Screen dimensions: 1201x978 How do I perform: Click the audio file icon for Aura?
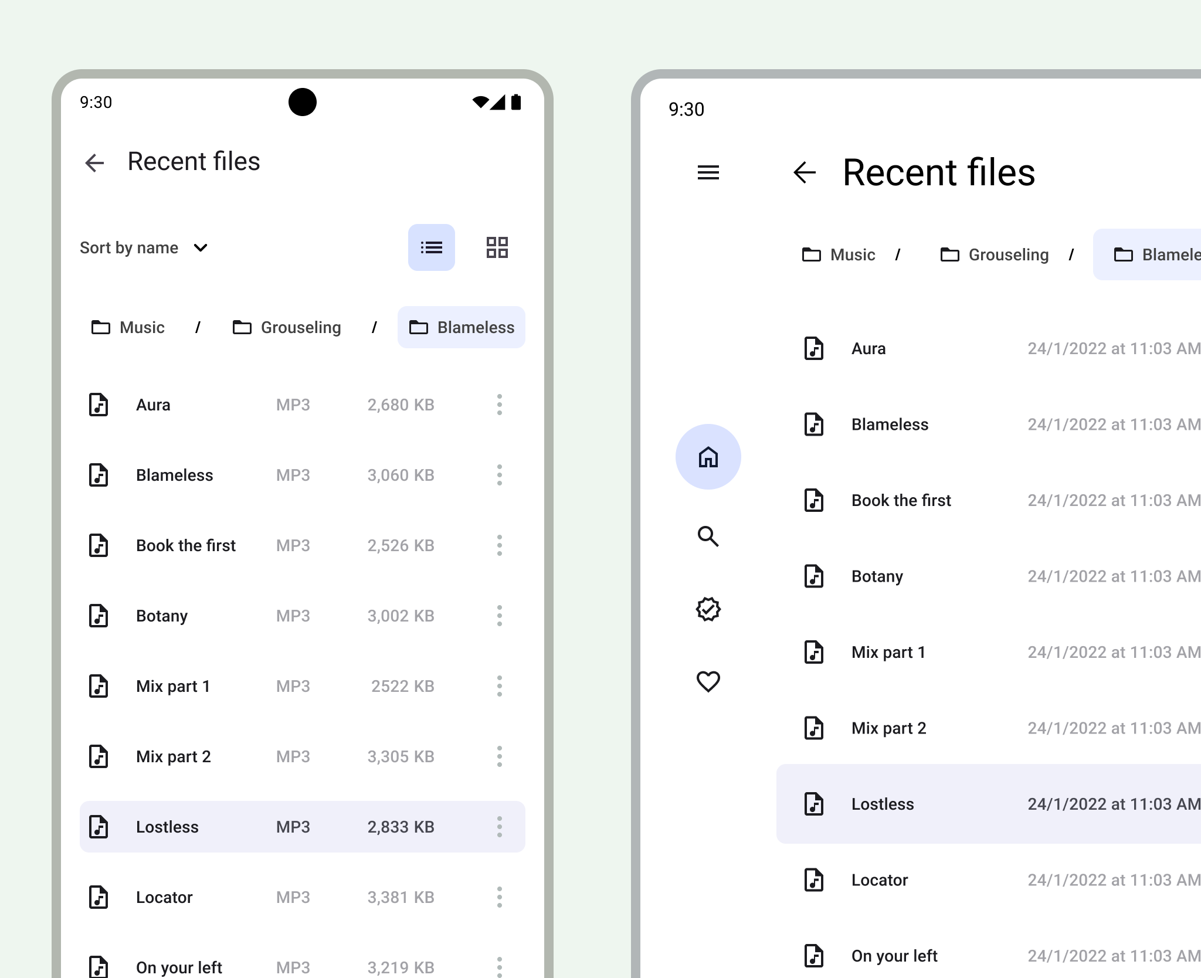[x=100, y=405]
